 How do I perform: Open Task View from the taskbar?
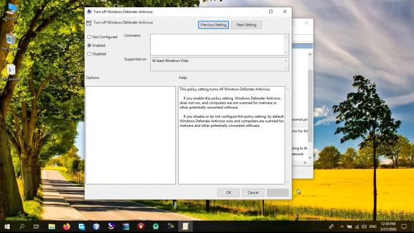tap(36, 227)
